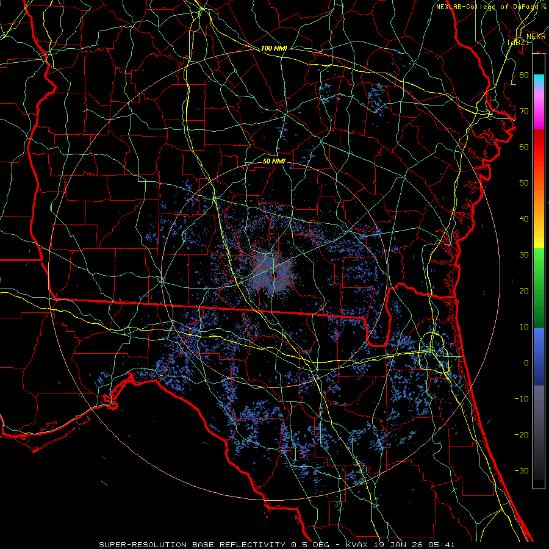Click the 70 dBZ scale label

point(524,111)
